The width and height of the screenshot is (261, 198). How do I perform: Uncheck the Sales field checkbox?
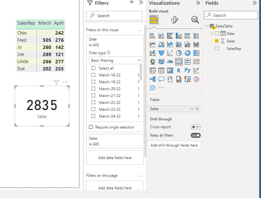coord(217,41)
